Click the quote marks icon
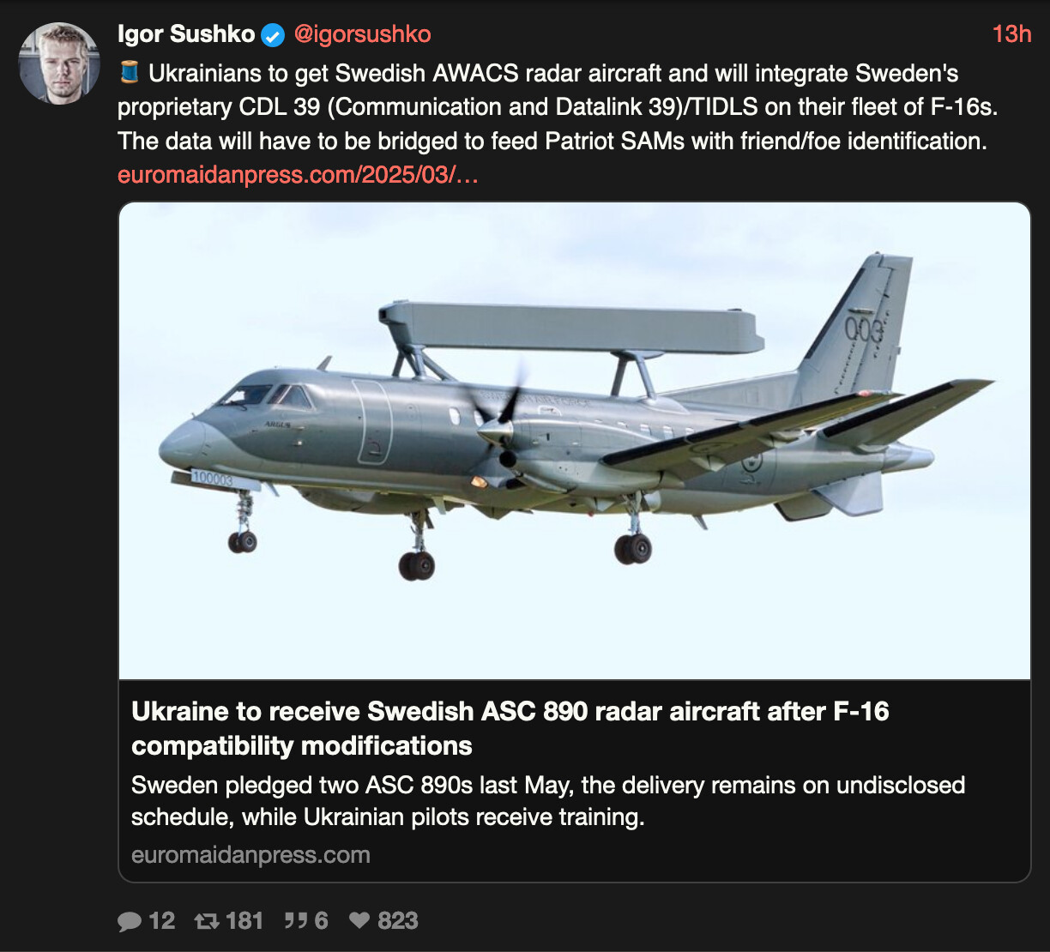1050x952 pixels. pos(295,921)
